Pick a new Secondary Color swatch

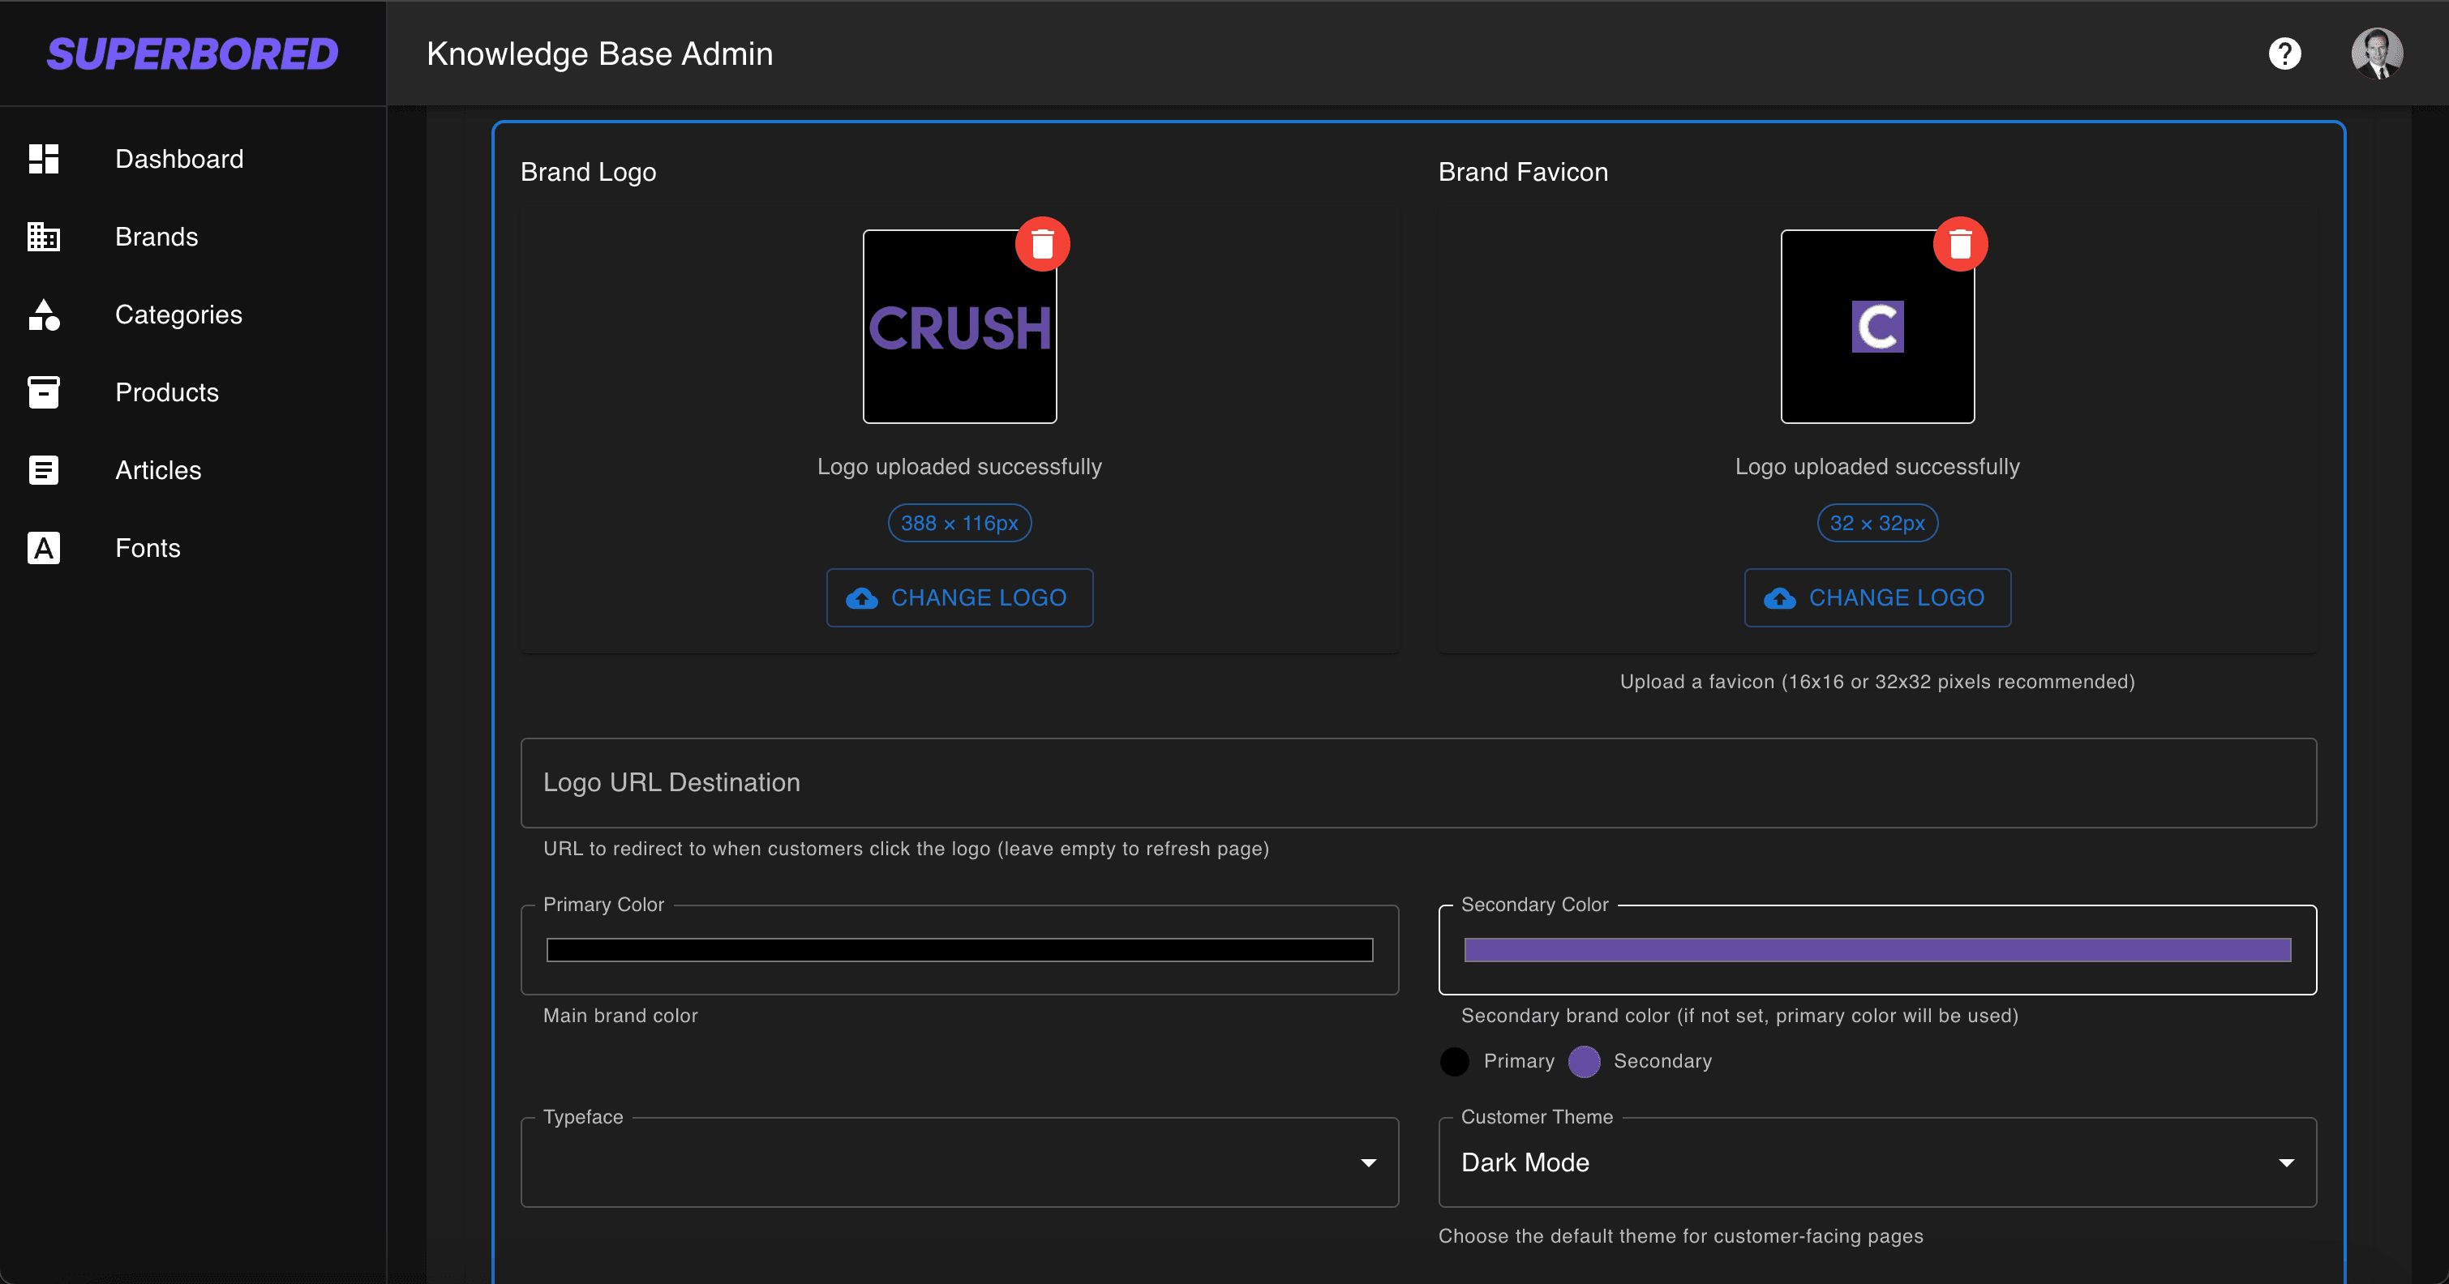[x=1877, y=949]
